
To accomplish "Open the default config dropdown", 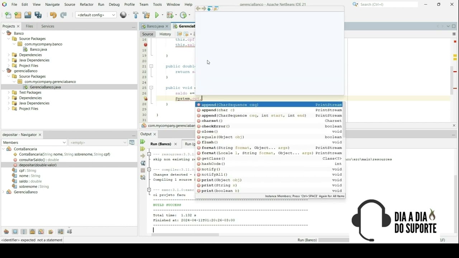I will (96, 15).
